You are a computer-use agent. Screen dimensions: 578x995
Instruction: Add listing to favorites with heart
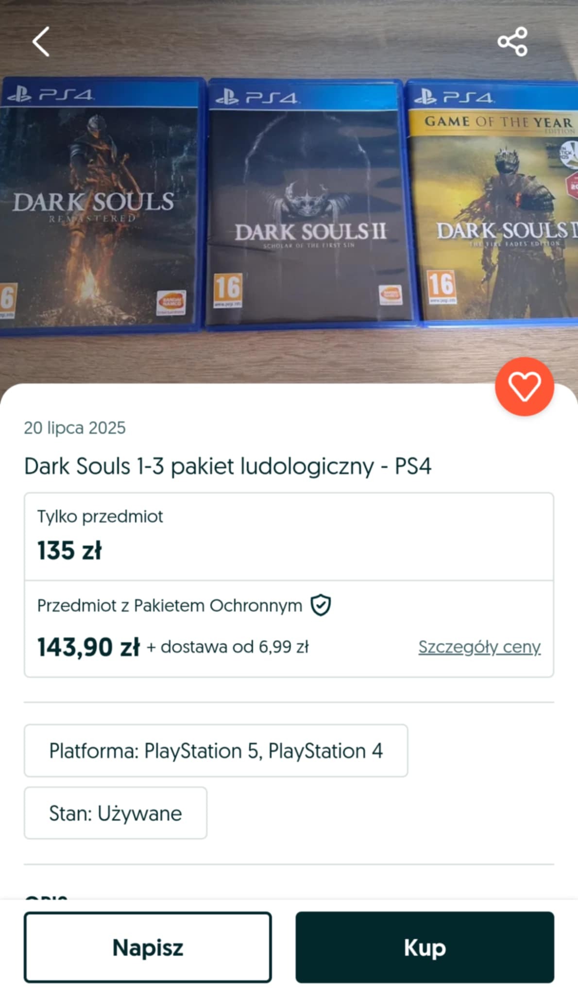[x=524, y=387]
